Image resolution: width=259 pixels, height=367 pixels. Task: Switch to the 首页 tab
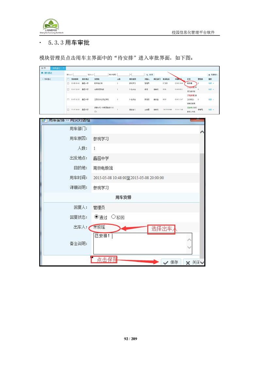coord(43,68)
